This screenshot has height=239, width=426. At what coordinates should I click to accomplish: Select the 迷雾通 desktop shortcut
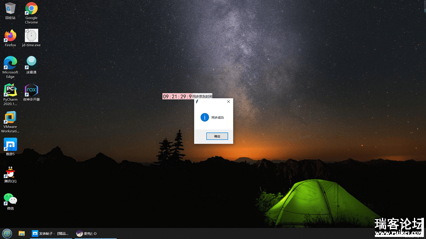click(31, 65)
